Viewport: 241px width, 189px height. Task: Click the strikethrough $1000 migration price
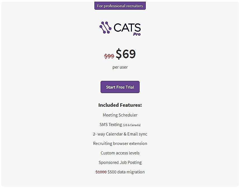[101, 172]
